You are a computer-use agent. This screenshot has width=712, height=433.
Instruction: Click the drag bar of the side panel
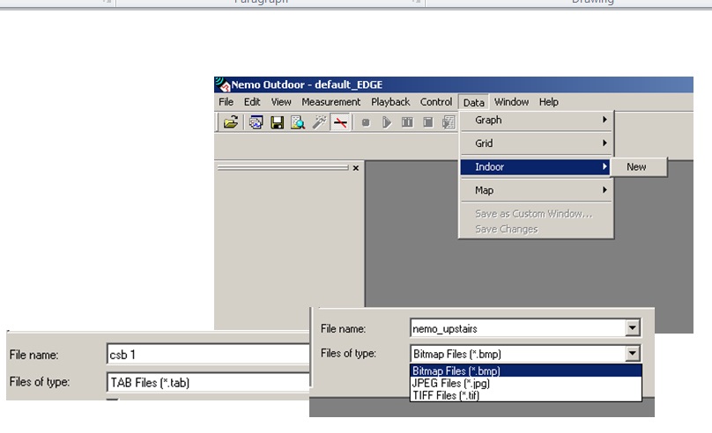[283, 168]
